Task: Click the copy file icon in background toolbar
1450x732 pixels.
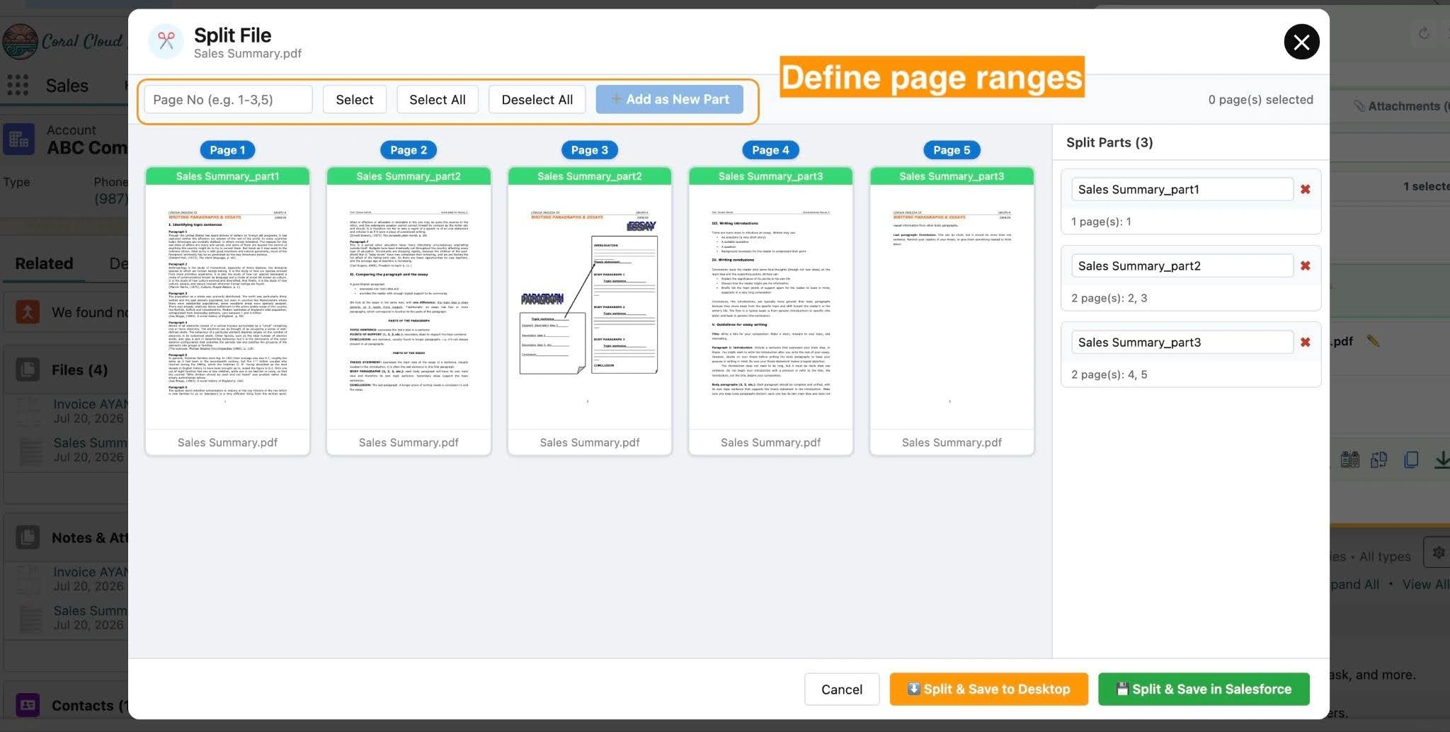Action: tap(1411, 459)
